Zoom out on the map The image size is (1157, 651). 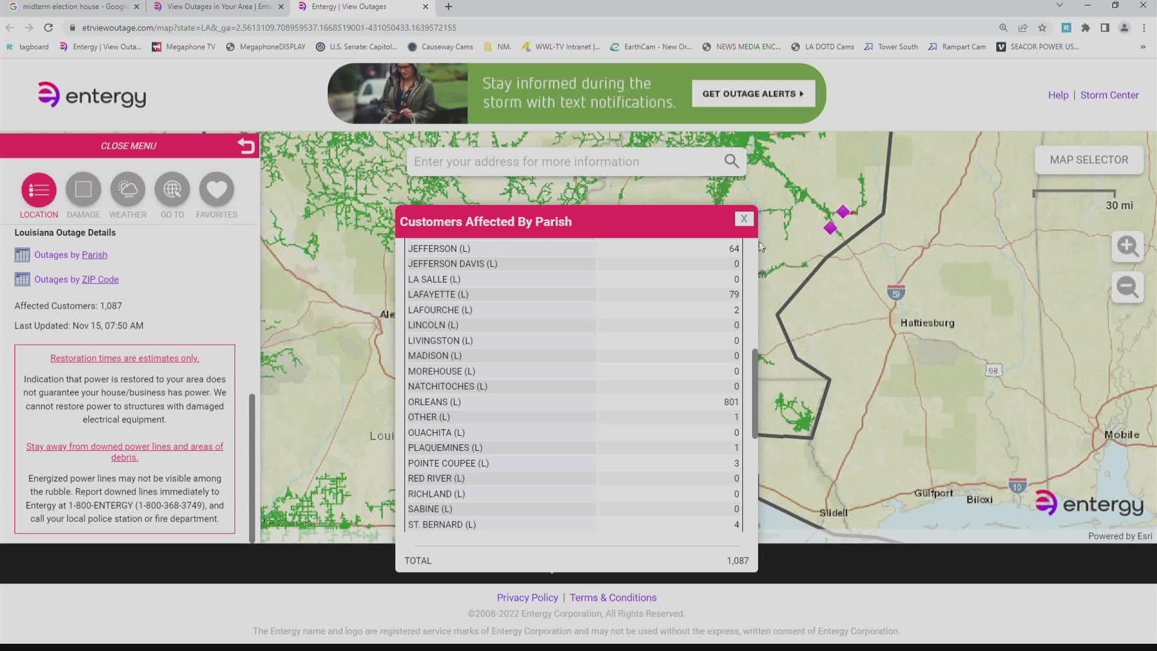[x=1127, y=287]
